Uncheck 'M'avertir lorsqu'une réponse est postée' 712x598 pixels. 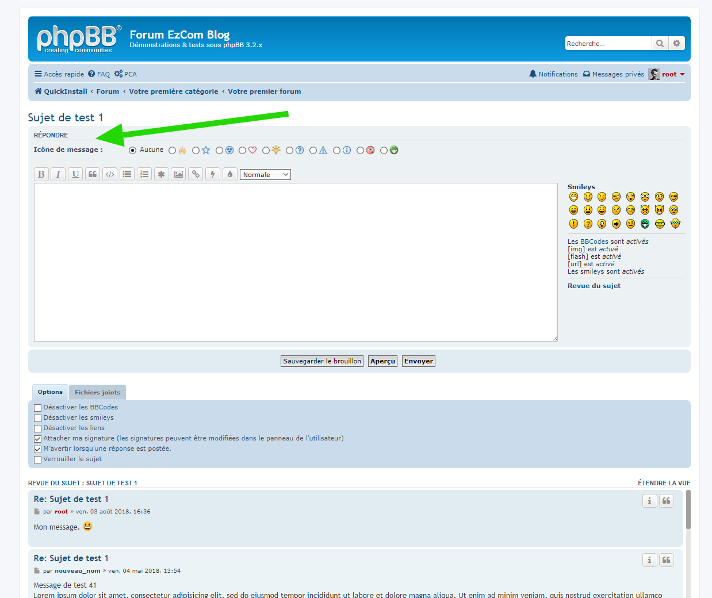pos(38,449)
